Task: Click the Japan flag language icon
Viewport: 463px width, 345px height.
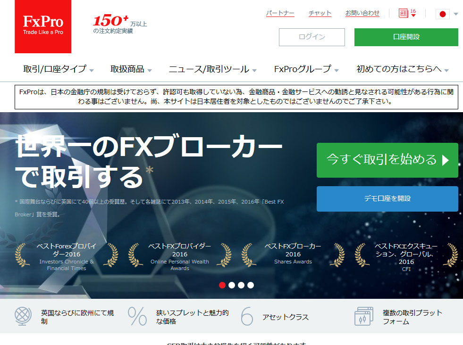Action: [x=442, y=14]
